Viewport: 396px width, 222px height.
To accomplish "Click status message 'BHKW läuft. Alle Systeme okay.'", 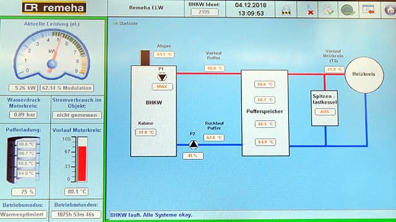I will (x=151, y=215).
